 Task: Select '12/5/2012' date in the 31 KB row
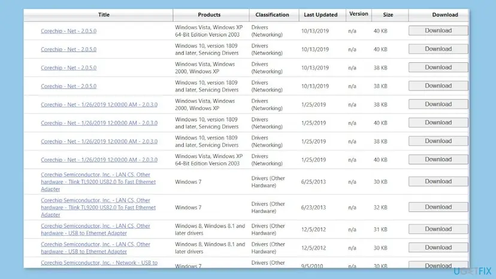tap(313, 230)
